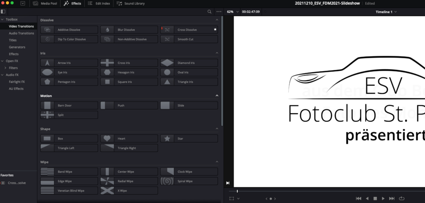Pick the Dip To Color Dissolve transition
Screen dimensions: 425x203
pyautogui.click(x=69, y=39)
